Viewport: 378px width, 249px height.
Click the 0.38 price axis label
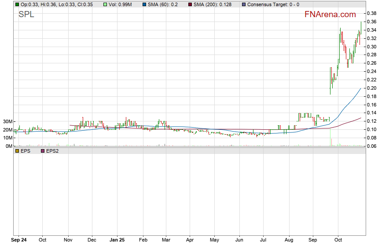point(371,14)
